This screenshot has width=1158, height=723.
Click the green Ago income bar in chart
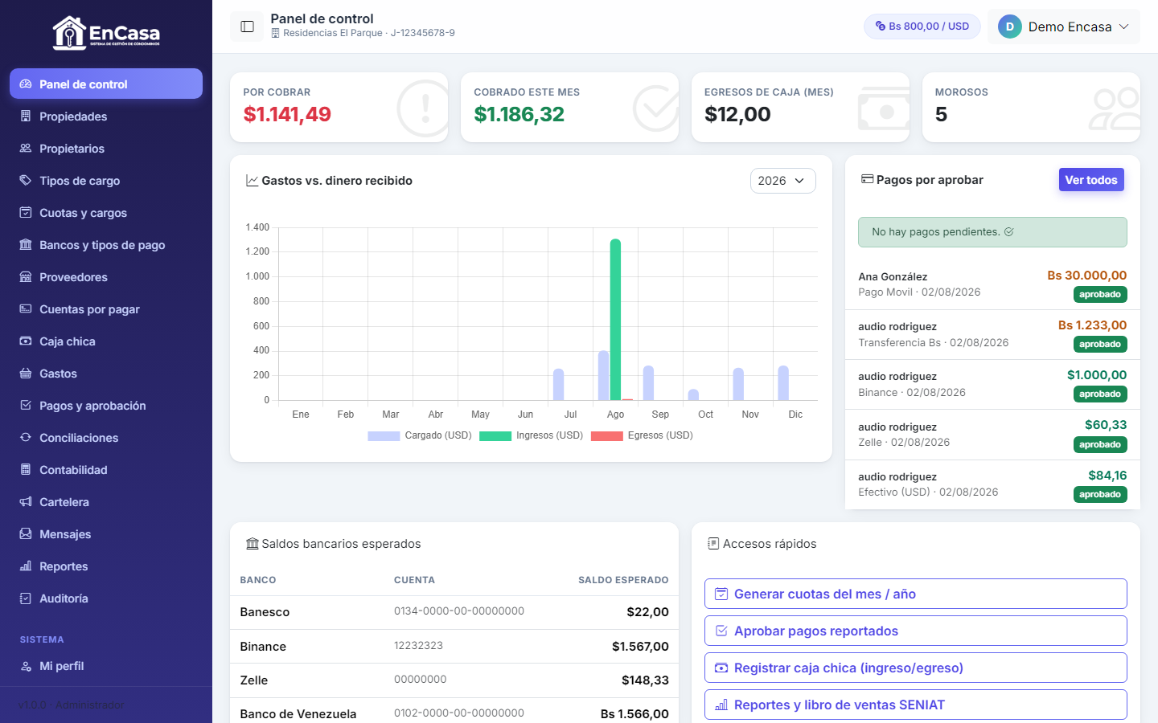point(615,320)
